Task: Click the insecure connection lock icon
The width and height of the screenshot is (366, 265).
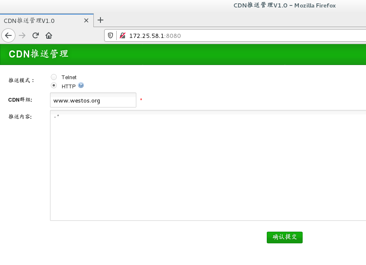Action: (x=122, y=35)
